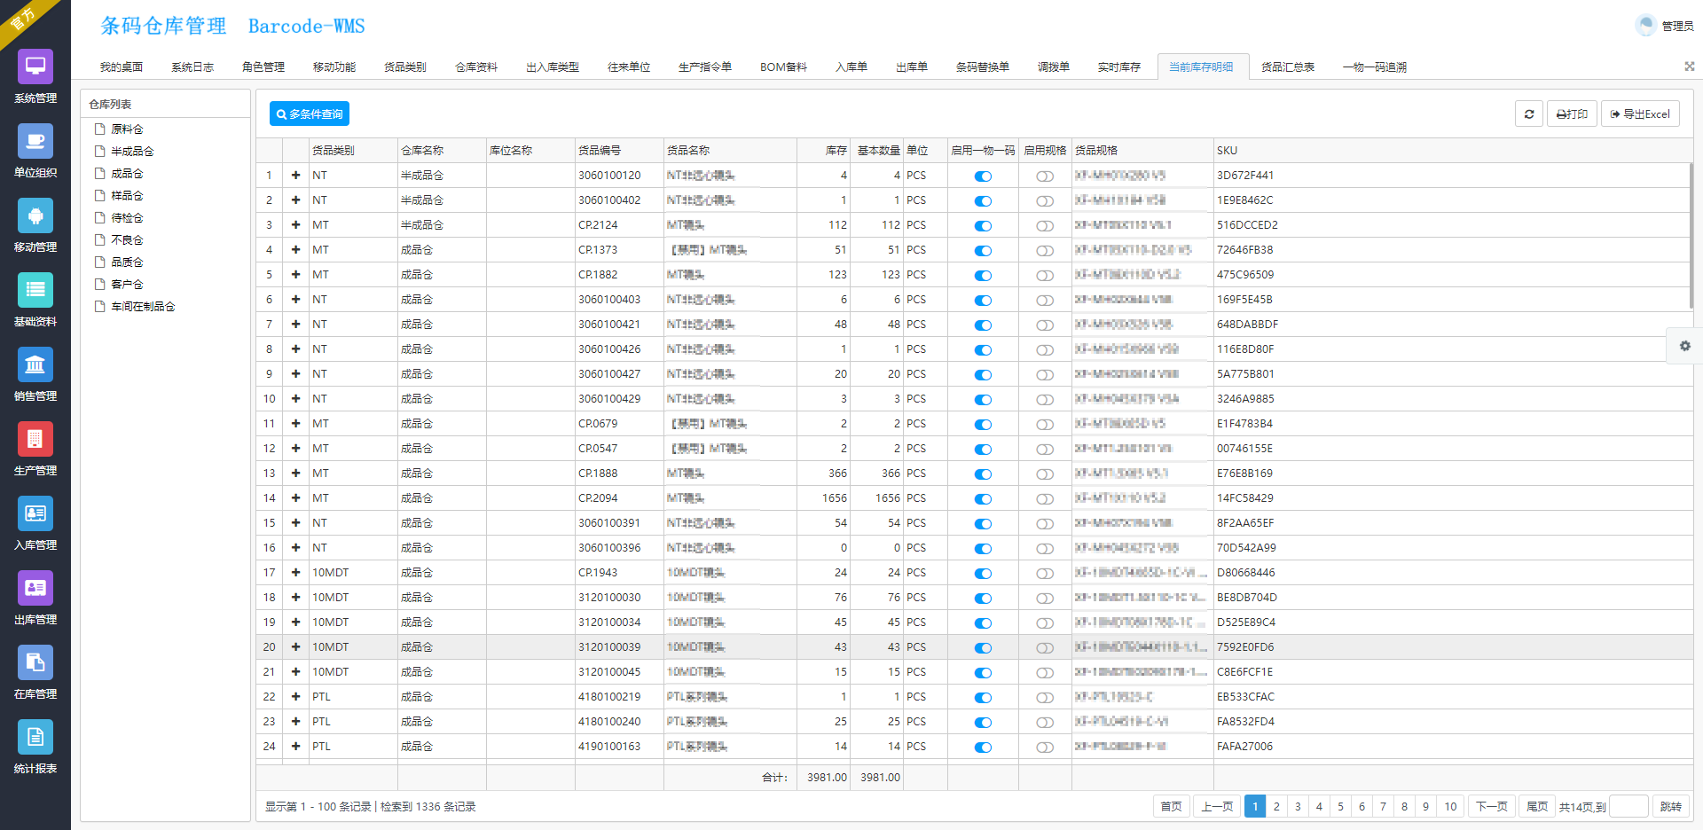This screenshot has height=830, width=1703.
Task: Expand row 14 with plus icon
Action: 295,498
